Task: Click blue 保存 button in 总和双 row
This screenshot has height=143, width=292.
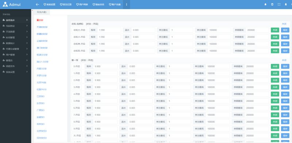Action: [285, 51]
